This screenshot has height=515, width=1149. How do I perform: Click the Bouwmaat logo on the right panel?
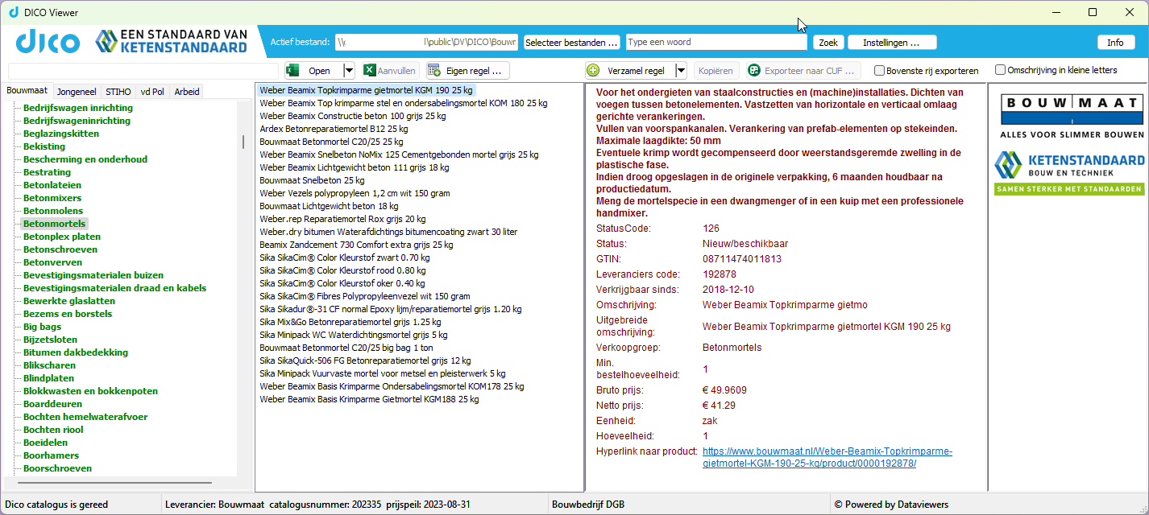click(1072, 115)
